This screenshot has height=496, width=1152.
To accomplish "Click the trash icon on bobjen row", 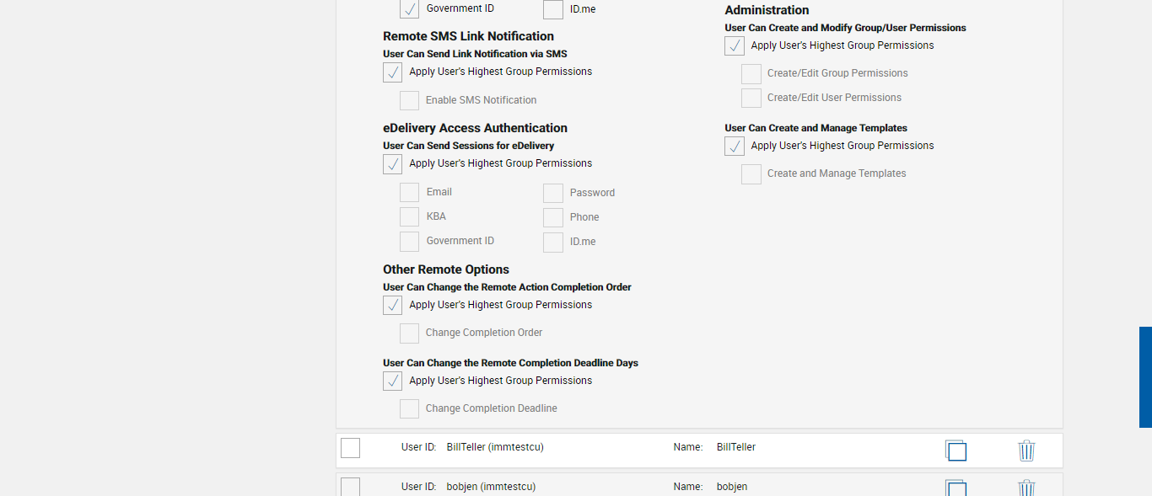I will tap(1026, 488).
